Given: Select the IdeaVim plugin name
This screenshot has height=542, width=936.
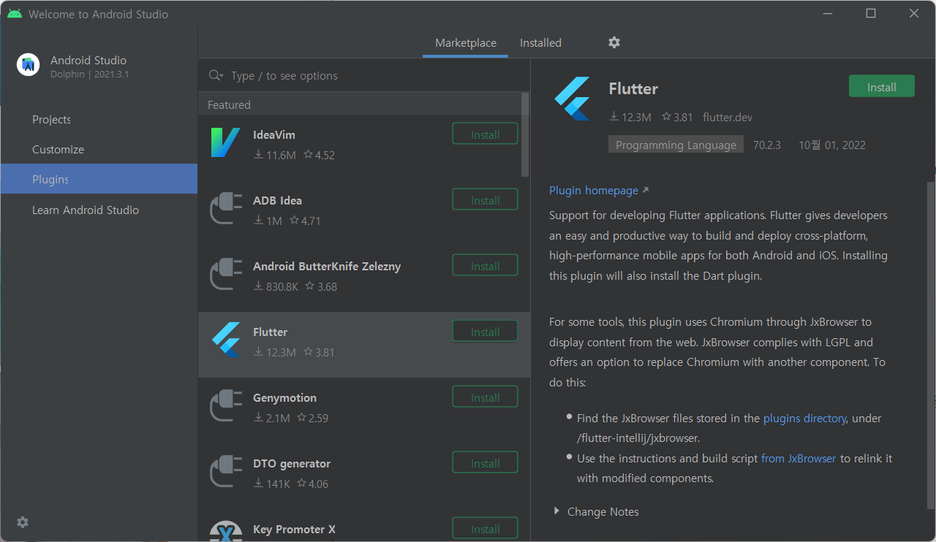Looking at the screenshot, I should pos(274,134).
